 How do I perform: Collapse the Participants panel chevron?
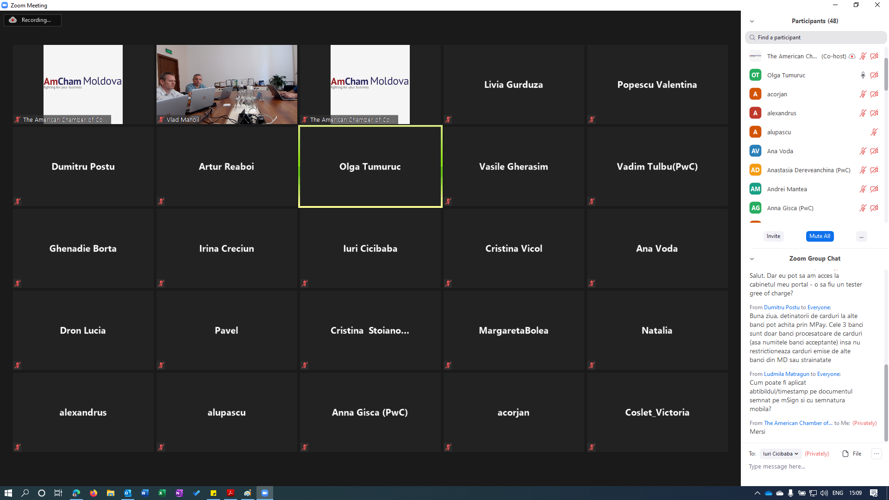(x=752, y=21)
